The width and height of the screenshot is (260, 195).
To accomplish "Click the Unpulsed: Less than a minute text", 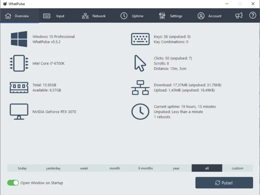I will click(178, 112).
